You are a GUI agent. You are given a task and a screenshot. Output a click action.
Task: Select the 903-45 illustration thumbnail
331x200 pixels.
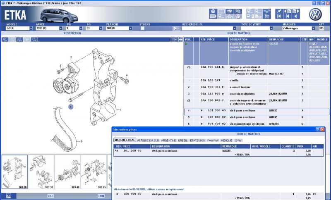(94, 172)
